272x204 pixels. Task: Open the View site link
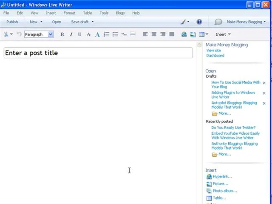point(213,51)
